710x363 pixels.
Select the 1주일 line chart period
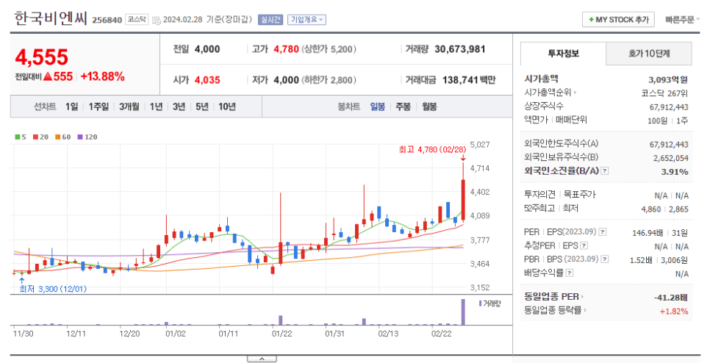pos(98,107)
